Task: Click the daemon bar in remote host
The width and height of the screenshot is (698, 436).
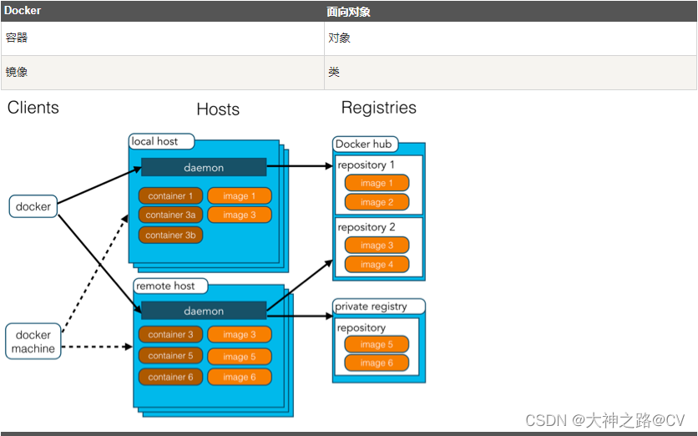Action: (204, 311)
